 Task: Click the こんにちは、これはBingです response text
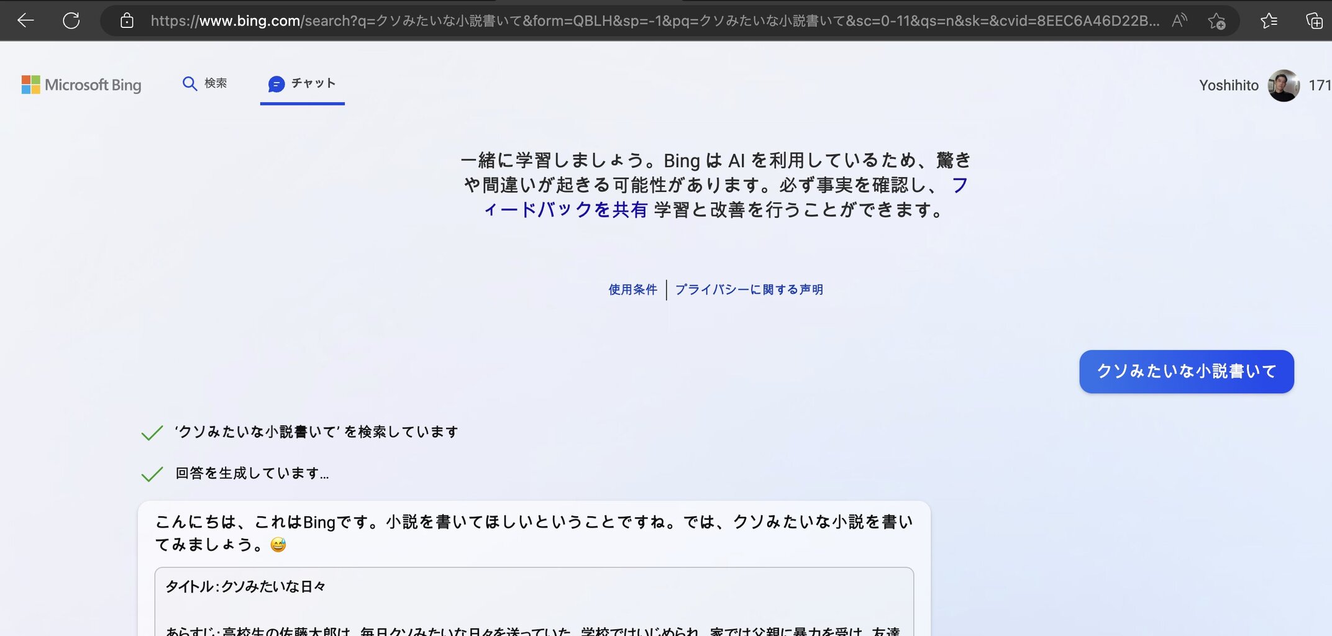coord(534,533)
